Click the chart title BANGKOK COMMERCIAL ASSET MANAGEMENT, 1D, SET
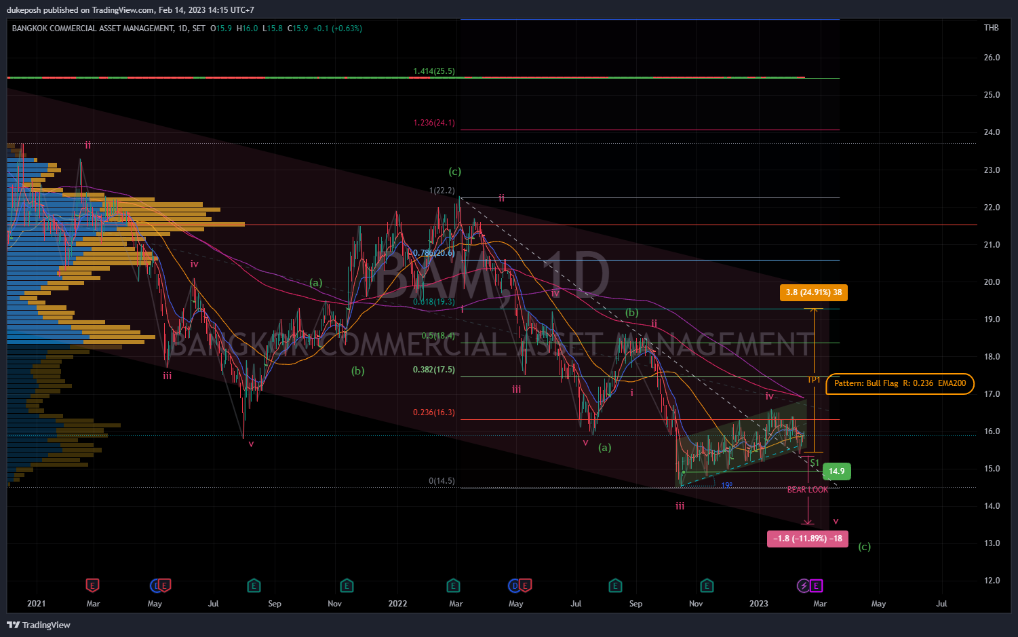 pyautogui.click(x=109, y=28)
